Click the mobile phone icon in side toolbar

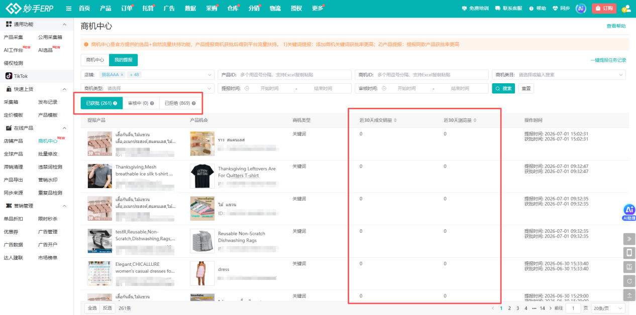pyautogui.click(x=629, y=252)
